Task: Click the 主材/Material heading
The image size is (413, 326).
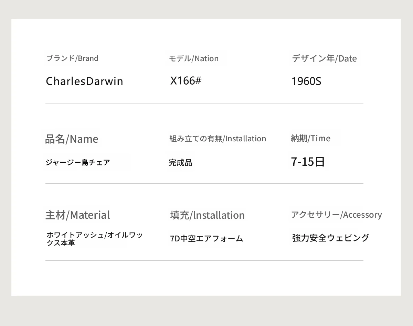Action: [78, 215]
